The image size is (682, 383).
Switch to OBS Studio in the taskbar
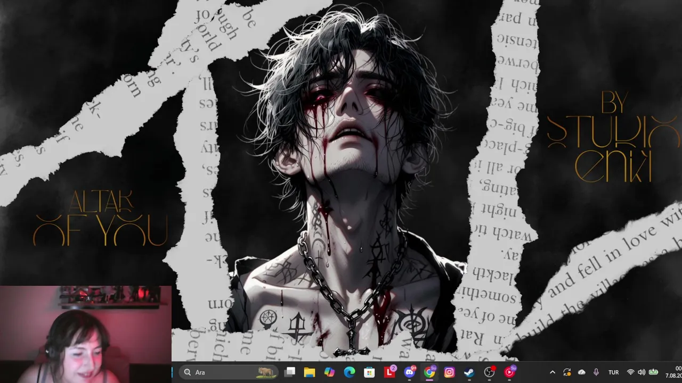click(489, 372)
